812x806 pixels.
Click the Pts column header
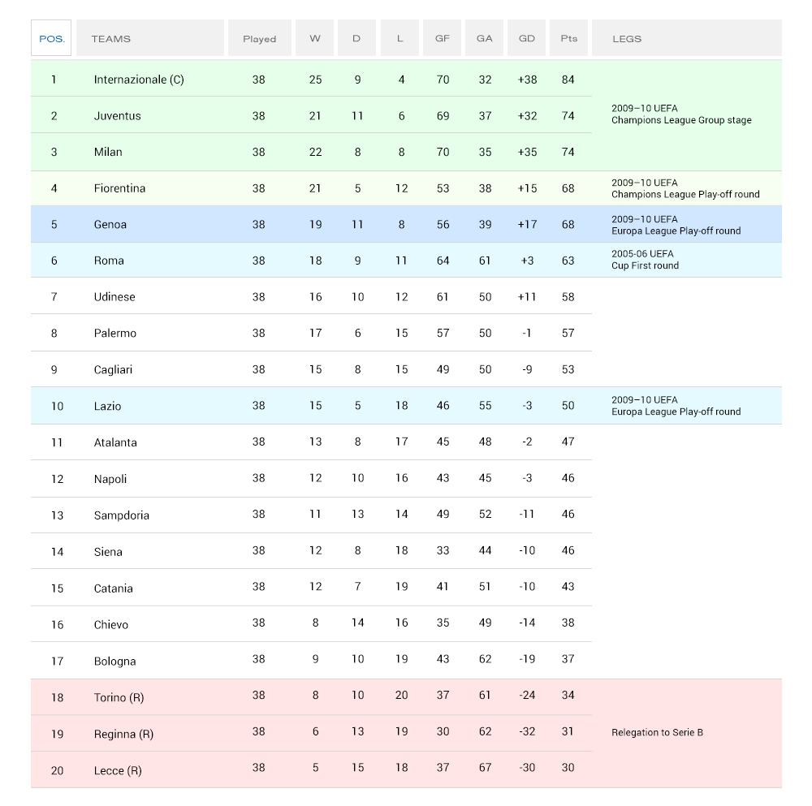pos(568,38)
